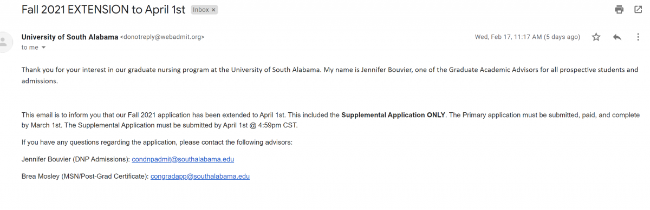The width and height of the screenshot is (650, 210).
Task: Click the sender name University of South Alabama
Action: [x=70, y=37]
